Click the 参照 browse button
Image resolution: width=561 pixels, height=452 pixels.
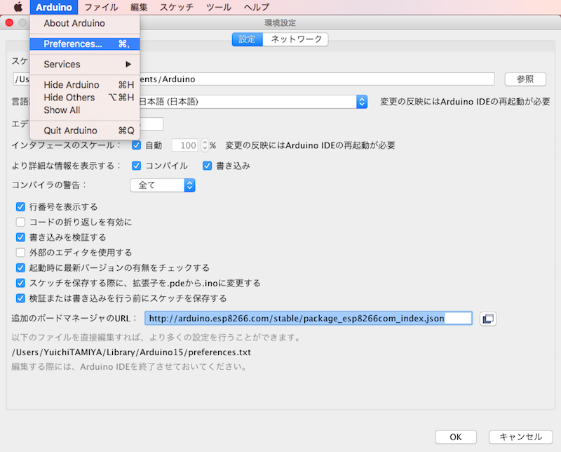click(x=525, y=79)
